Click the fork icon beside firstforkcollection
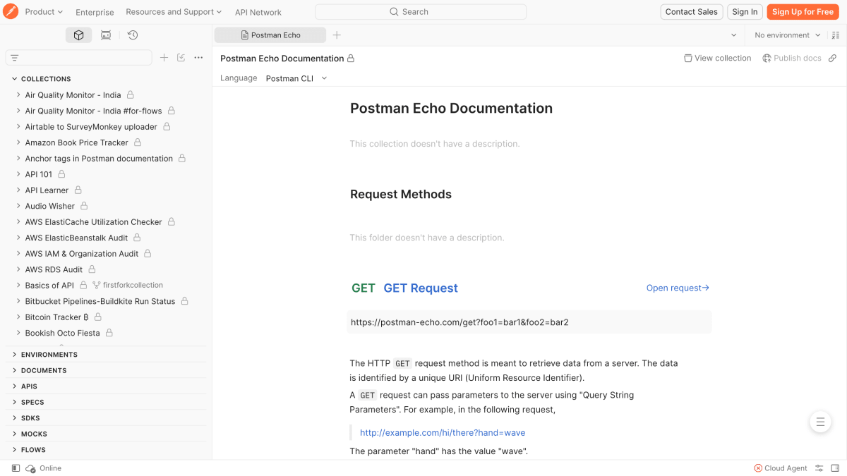 pyautogui.click(x=97, y=286)
